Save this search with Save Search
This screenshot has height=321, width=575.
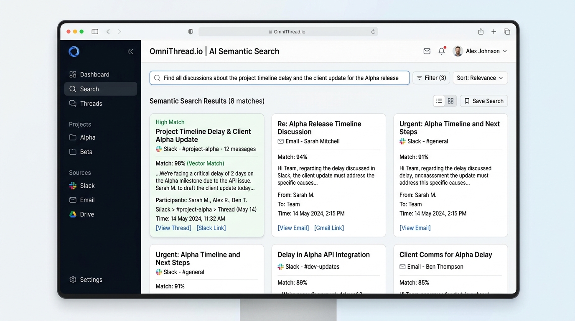(484, 101)
